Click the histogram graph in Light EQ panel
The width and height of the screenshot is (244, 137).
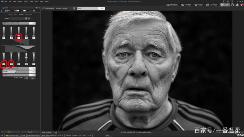tap(19, 46)
